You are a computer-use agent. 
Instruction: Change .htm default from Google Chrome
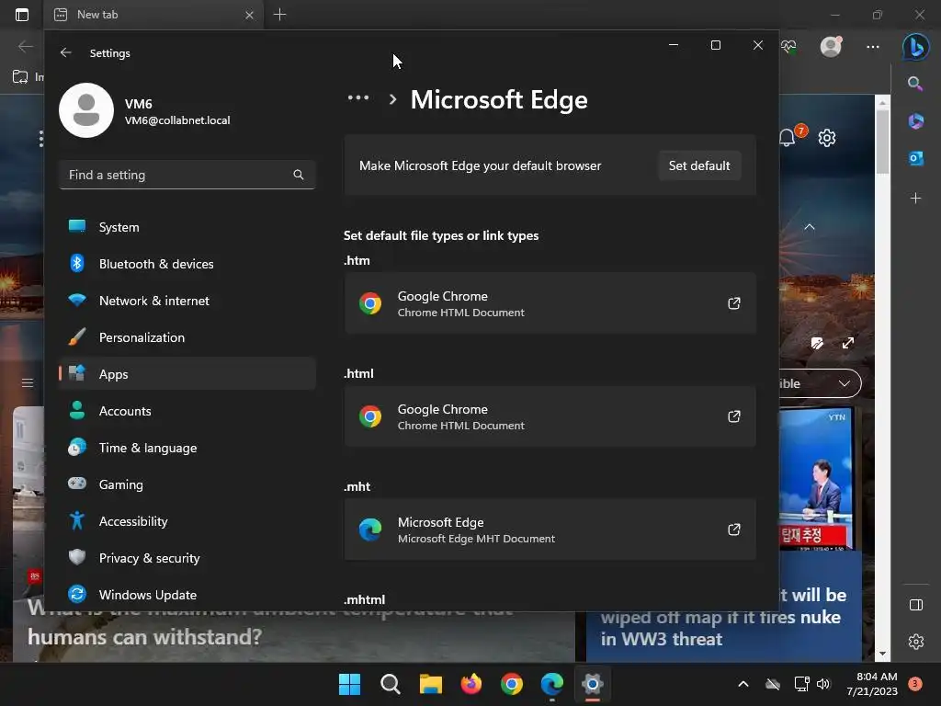tap(550, 303)
